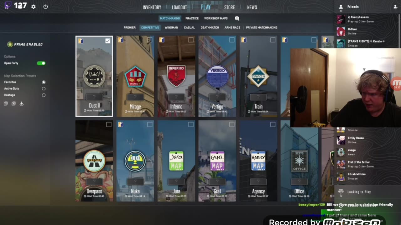Viewport: 401px width, 225px height.
Task: Click the Twitch logo icon top-left
Action: (x=8, y=5)
